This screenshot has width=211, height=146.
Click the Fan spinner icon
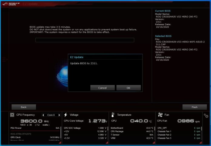tap(160, 115)
